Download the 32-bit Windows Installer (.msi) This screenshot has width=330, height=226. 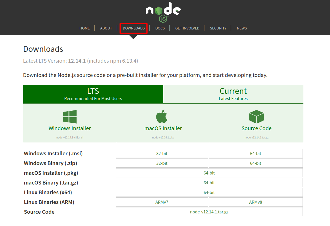pos(162,153)
